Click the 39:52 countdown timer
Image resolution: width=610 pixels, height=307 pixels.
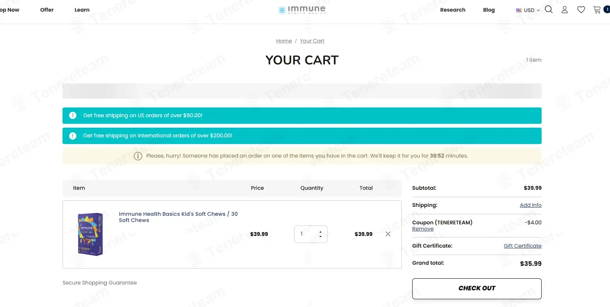(437, 156)
